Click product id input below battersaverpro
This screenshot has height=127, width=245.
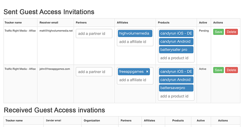pos(176,96)
